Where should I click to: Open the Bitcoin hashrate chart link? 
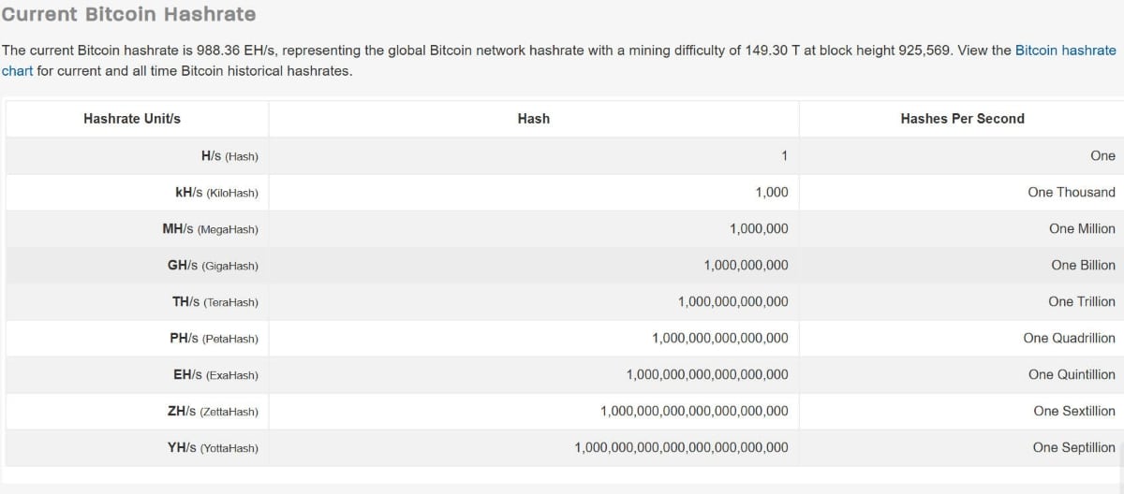point(1066,51)
